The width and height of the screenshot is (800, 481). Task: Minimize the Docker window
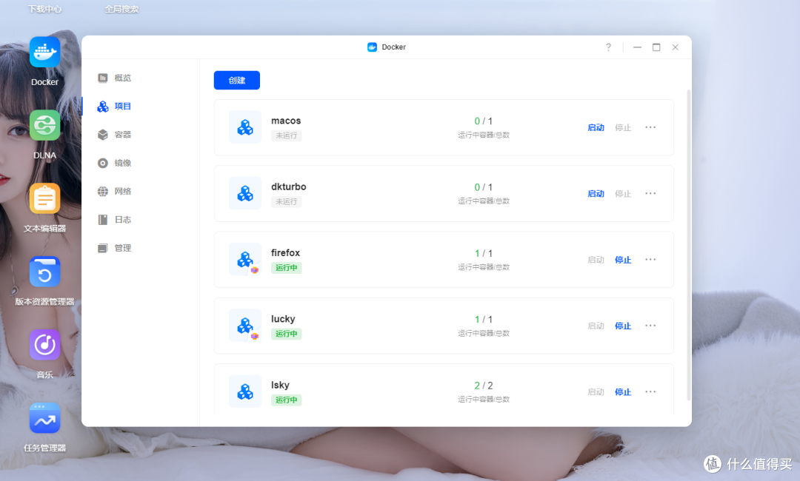pos(637,47)
